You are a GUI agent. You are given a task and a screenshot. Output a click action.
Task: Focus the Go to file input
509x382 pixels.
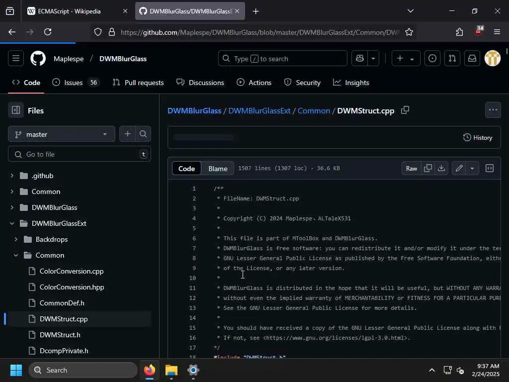tap(80, 154)
